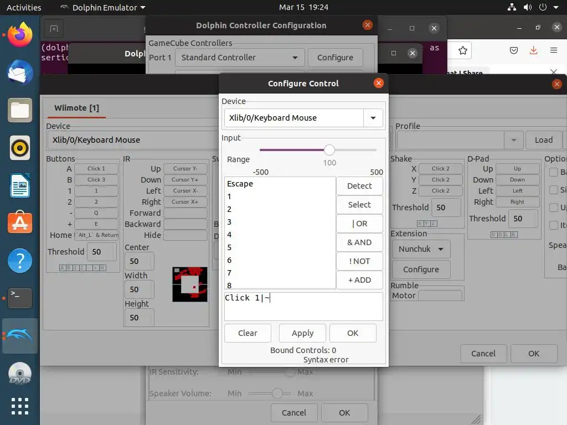Select Escape in the input list
Image resolution: width=567 pixels, height=425 pixels.
click(x=280, y=184)
